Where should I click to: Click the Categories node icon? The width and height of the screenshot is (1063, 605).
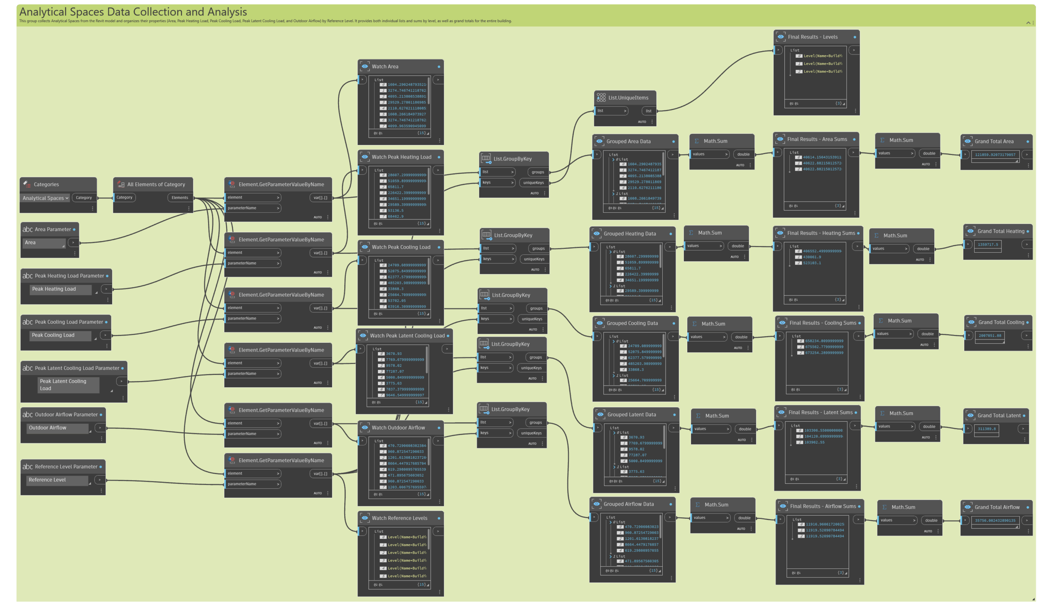point(26,184)
